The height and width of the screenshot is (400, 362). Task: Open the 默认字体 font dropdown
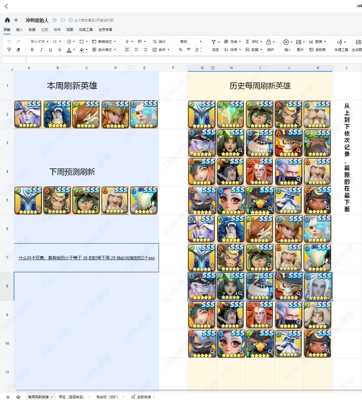tap(40, 42)
